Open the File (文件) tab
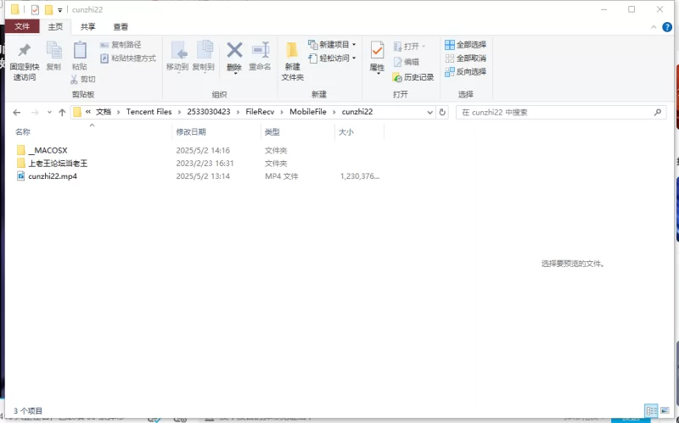This screenshot has height=423, width=679. click(x=22, y=26)
